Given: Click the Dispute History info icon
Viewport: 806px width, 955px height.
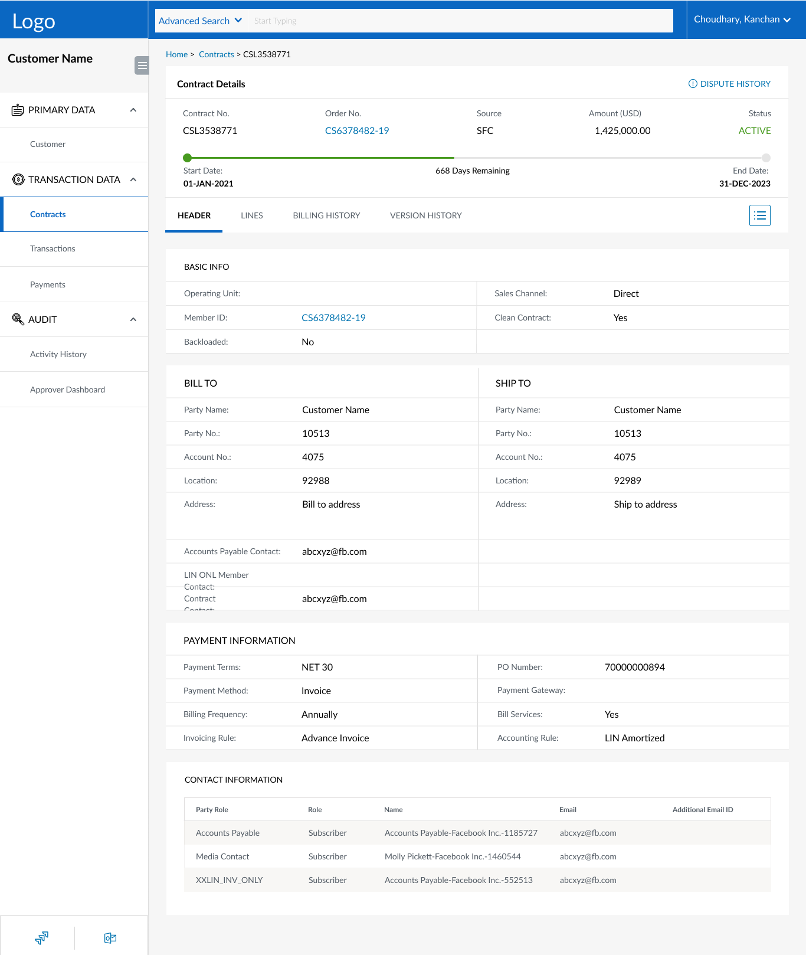Looking at the screenshot, I should 693,84.
